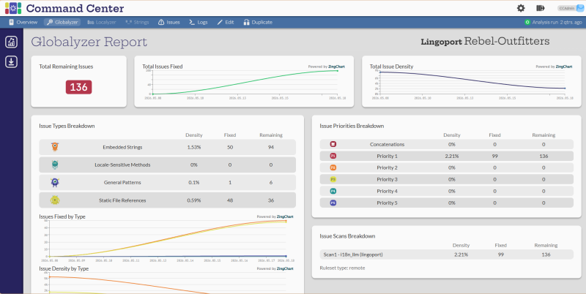Click the red P1 priority icon

[333, 156]
